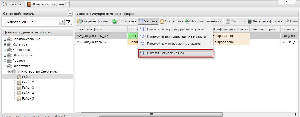Click the Нетиповые institution icon
Viewport: 300px width, 117px height.
(x=9, y=50)
